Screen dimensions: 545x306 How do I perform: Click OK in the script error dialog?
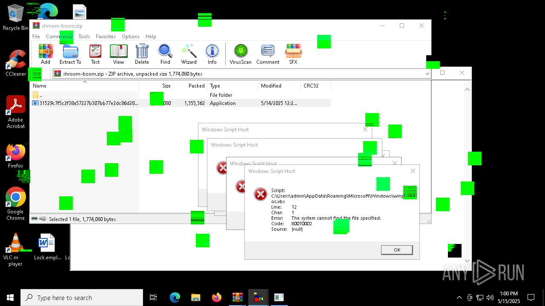pyautogui.click(x=397, y=250)
